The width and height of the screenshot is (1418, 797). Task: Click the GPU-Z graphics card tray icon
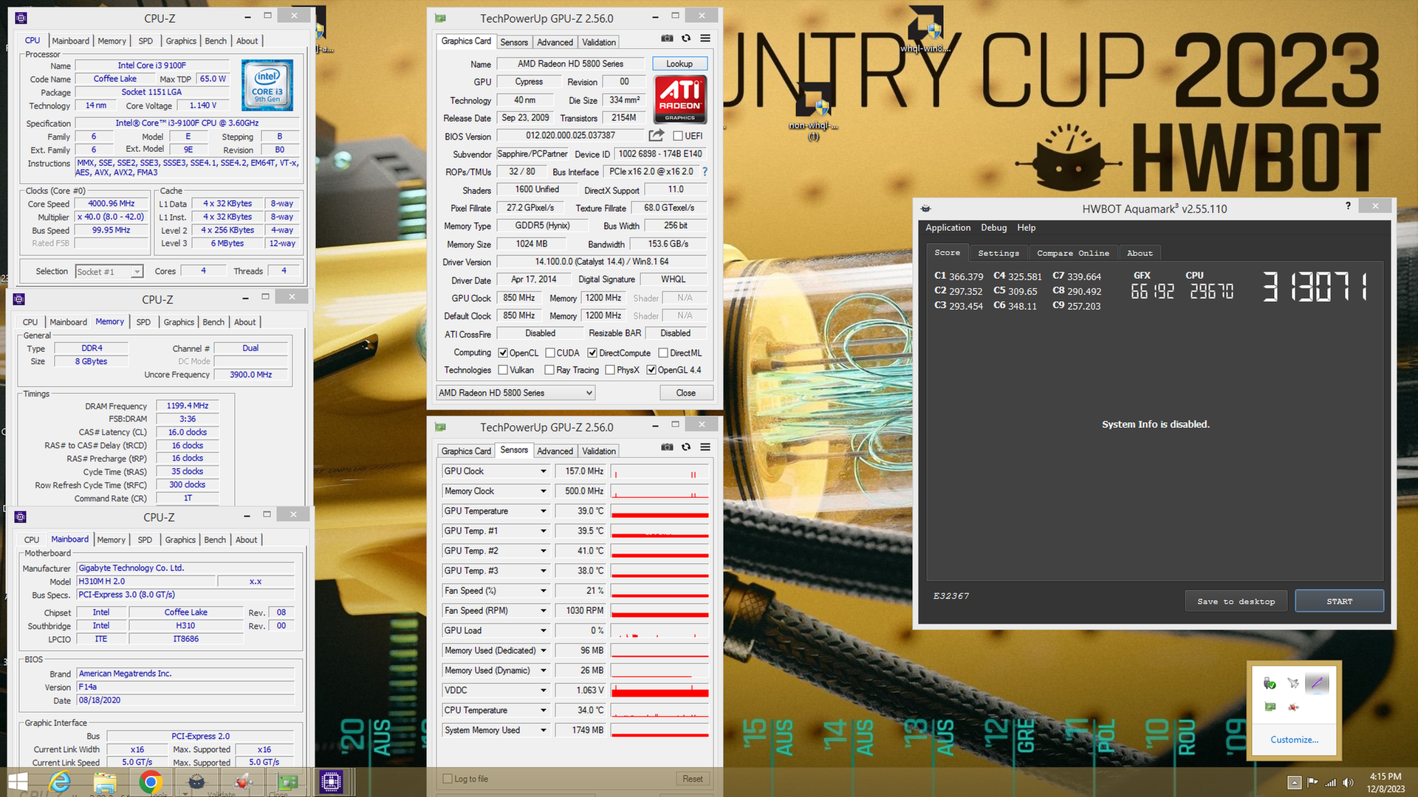[x=1270, y=707]
